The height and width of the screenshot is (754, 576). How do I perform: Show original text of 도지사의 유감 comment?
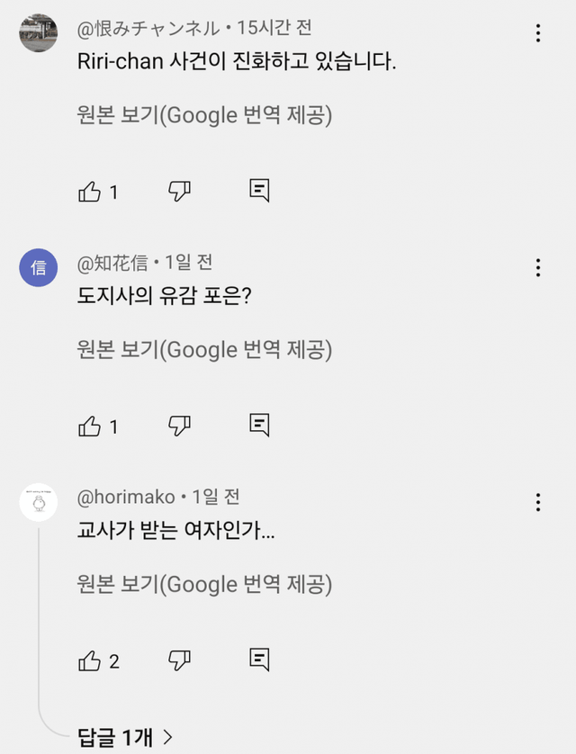pyautogui.click(x=204, y=350)
